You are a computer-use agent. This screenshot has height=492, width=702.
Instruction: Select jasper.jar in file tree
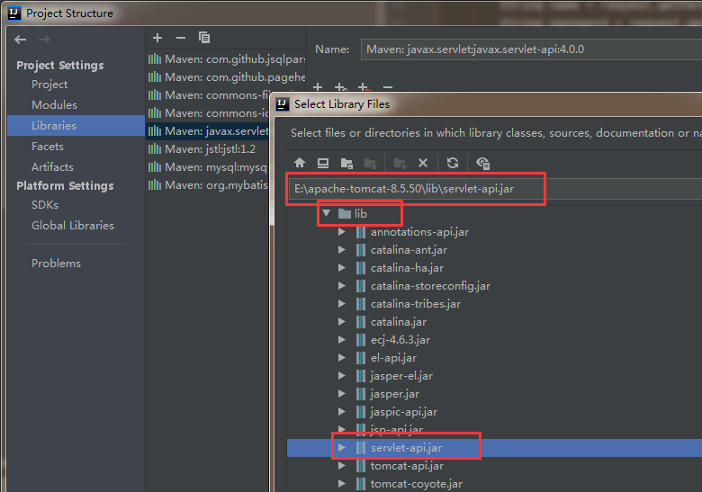(395, 394)
